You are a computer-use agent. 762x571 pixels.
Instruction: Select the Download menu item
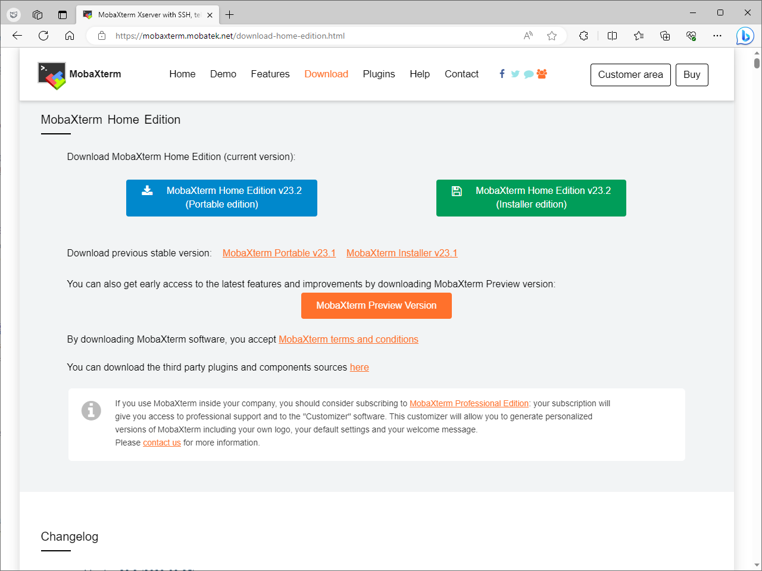click(326, 74)
